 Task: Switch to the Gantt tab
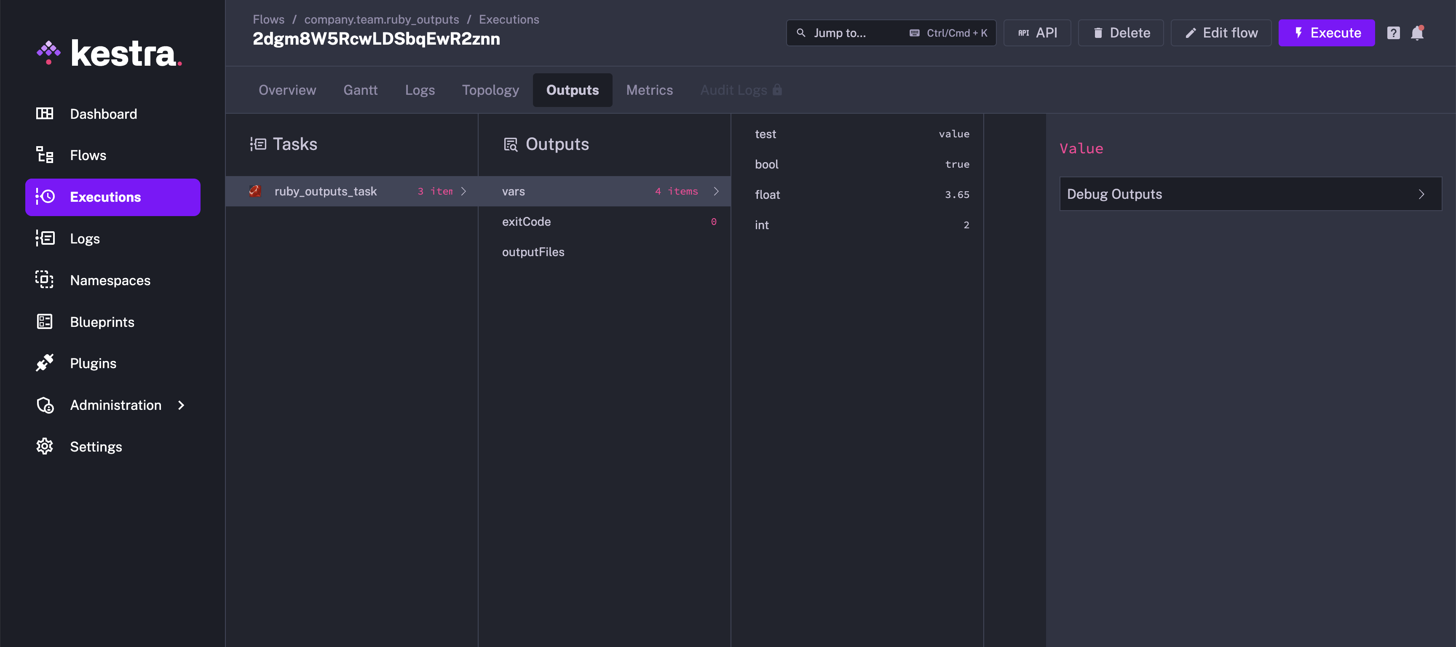[x=360, y=90]
